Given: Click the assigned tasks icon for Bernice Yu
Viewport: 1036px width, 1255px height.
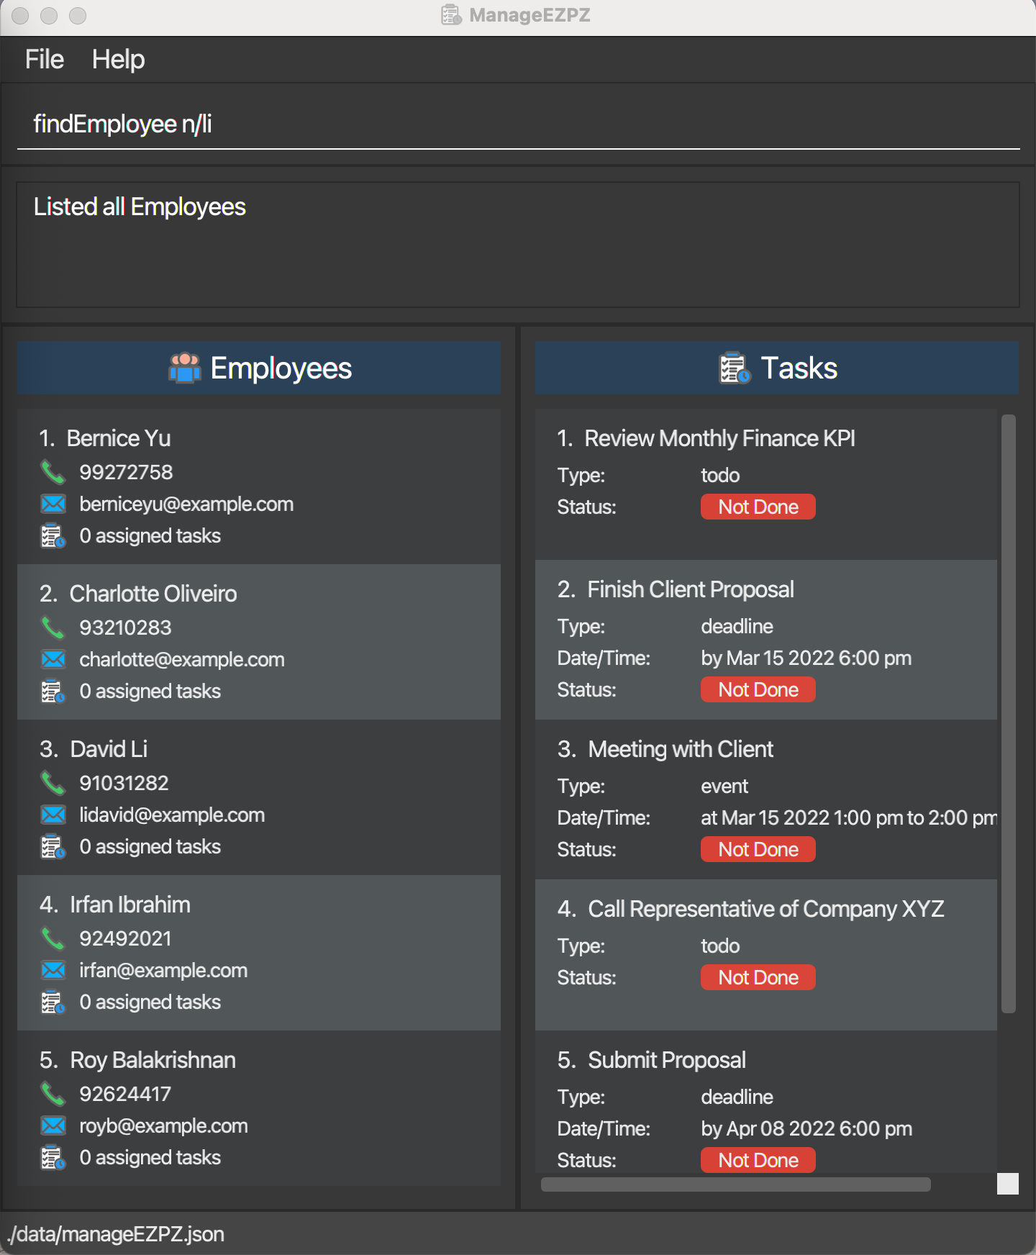Looking at the screenshot, I should (53, 536).
